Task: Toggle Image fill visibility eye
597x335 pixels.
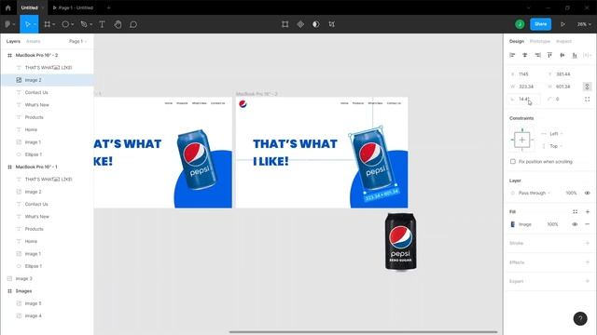Action: 575,224
